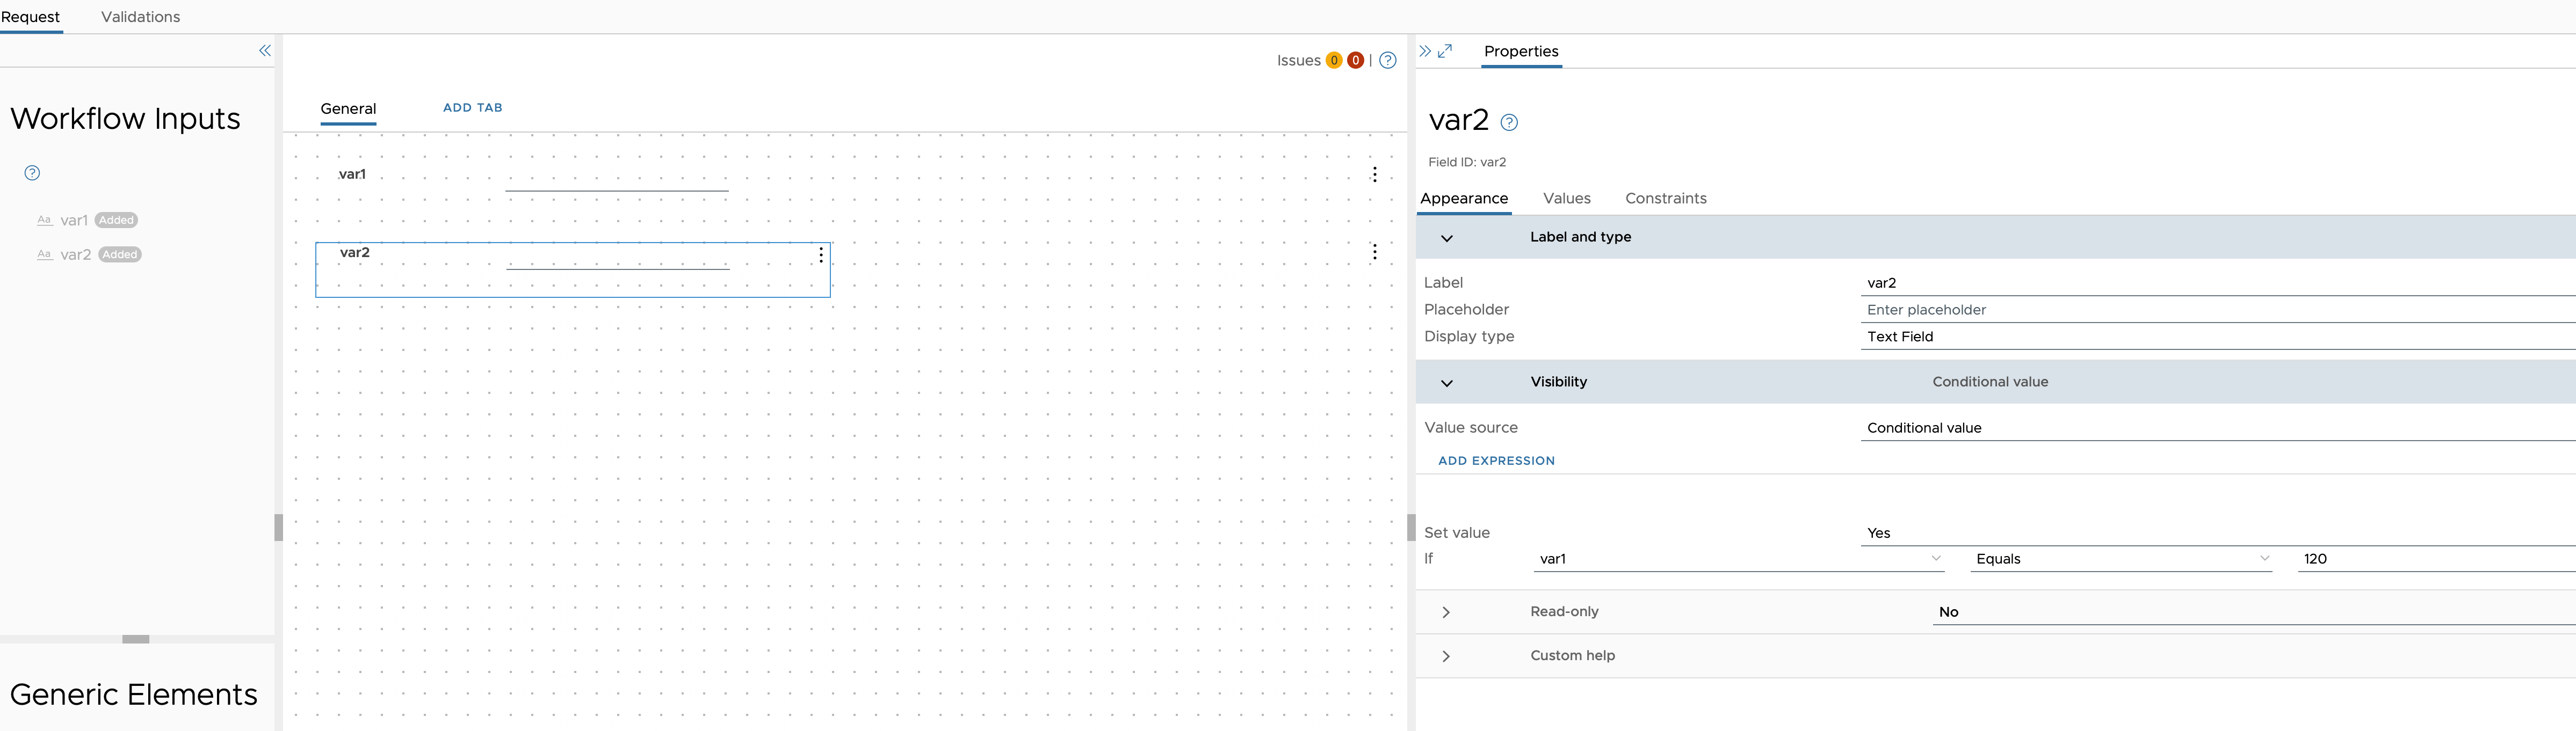
Task: Collapse the Properties panel with double-chevron icon
Action: pyautogui.click(x=1424, y=51)
